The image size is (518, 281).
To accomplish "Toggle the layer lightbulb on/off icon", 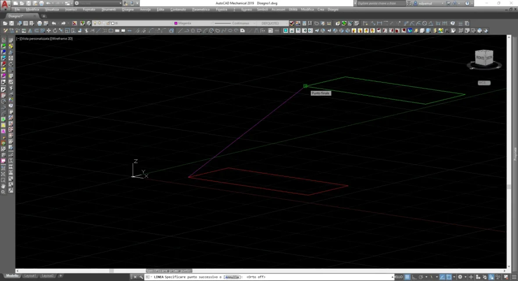I will pyautogui.click(x=94, y=23).
